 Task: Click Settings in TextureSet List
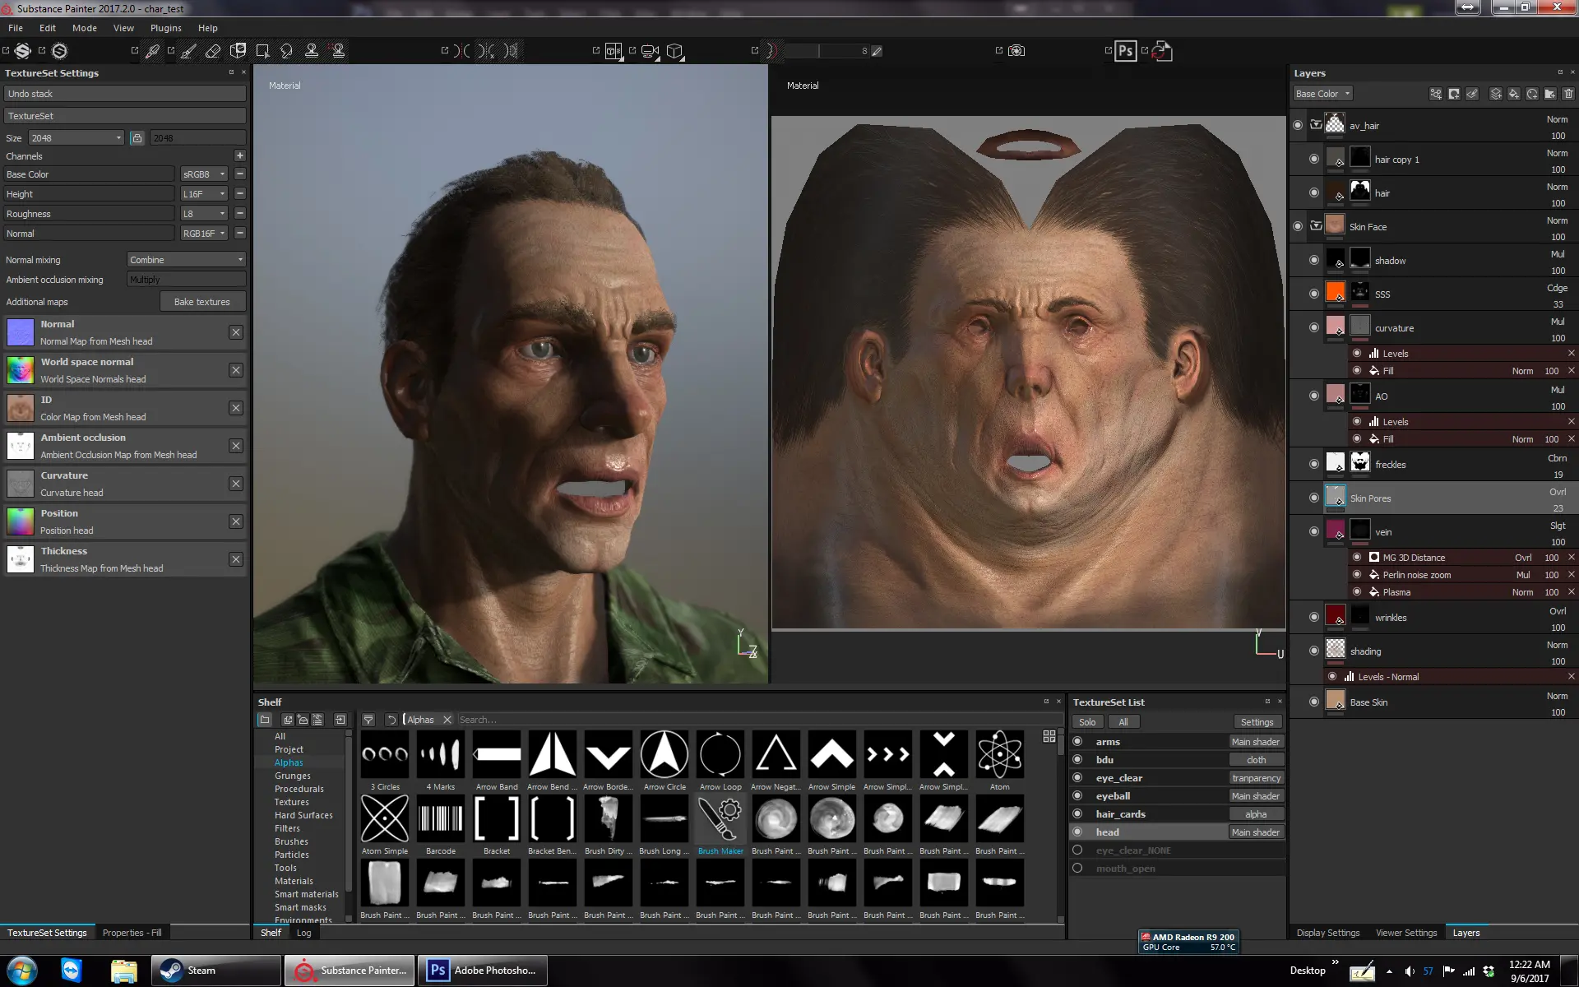[1257, 722]
